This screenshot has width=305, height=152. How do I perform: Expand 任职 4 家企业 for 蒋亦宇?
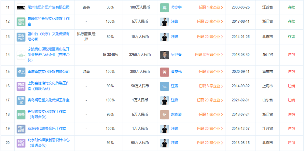[210, 7]
